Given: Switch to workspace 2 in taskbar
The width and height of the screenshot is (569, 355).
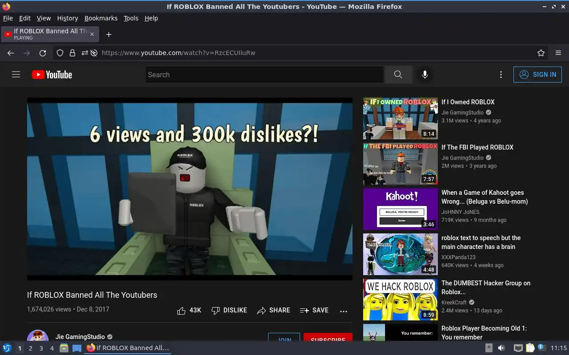Looking at the screenshot, I should [30, 348].
